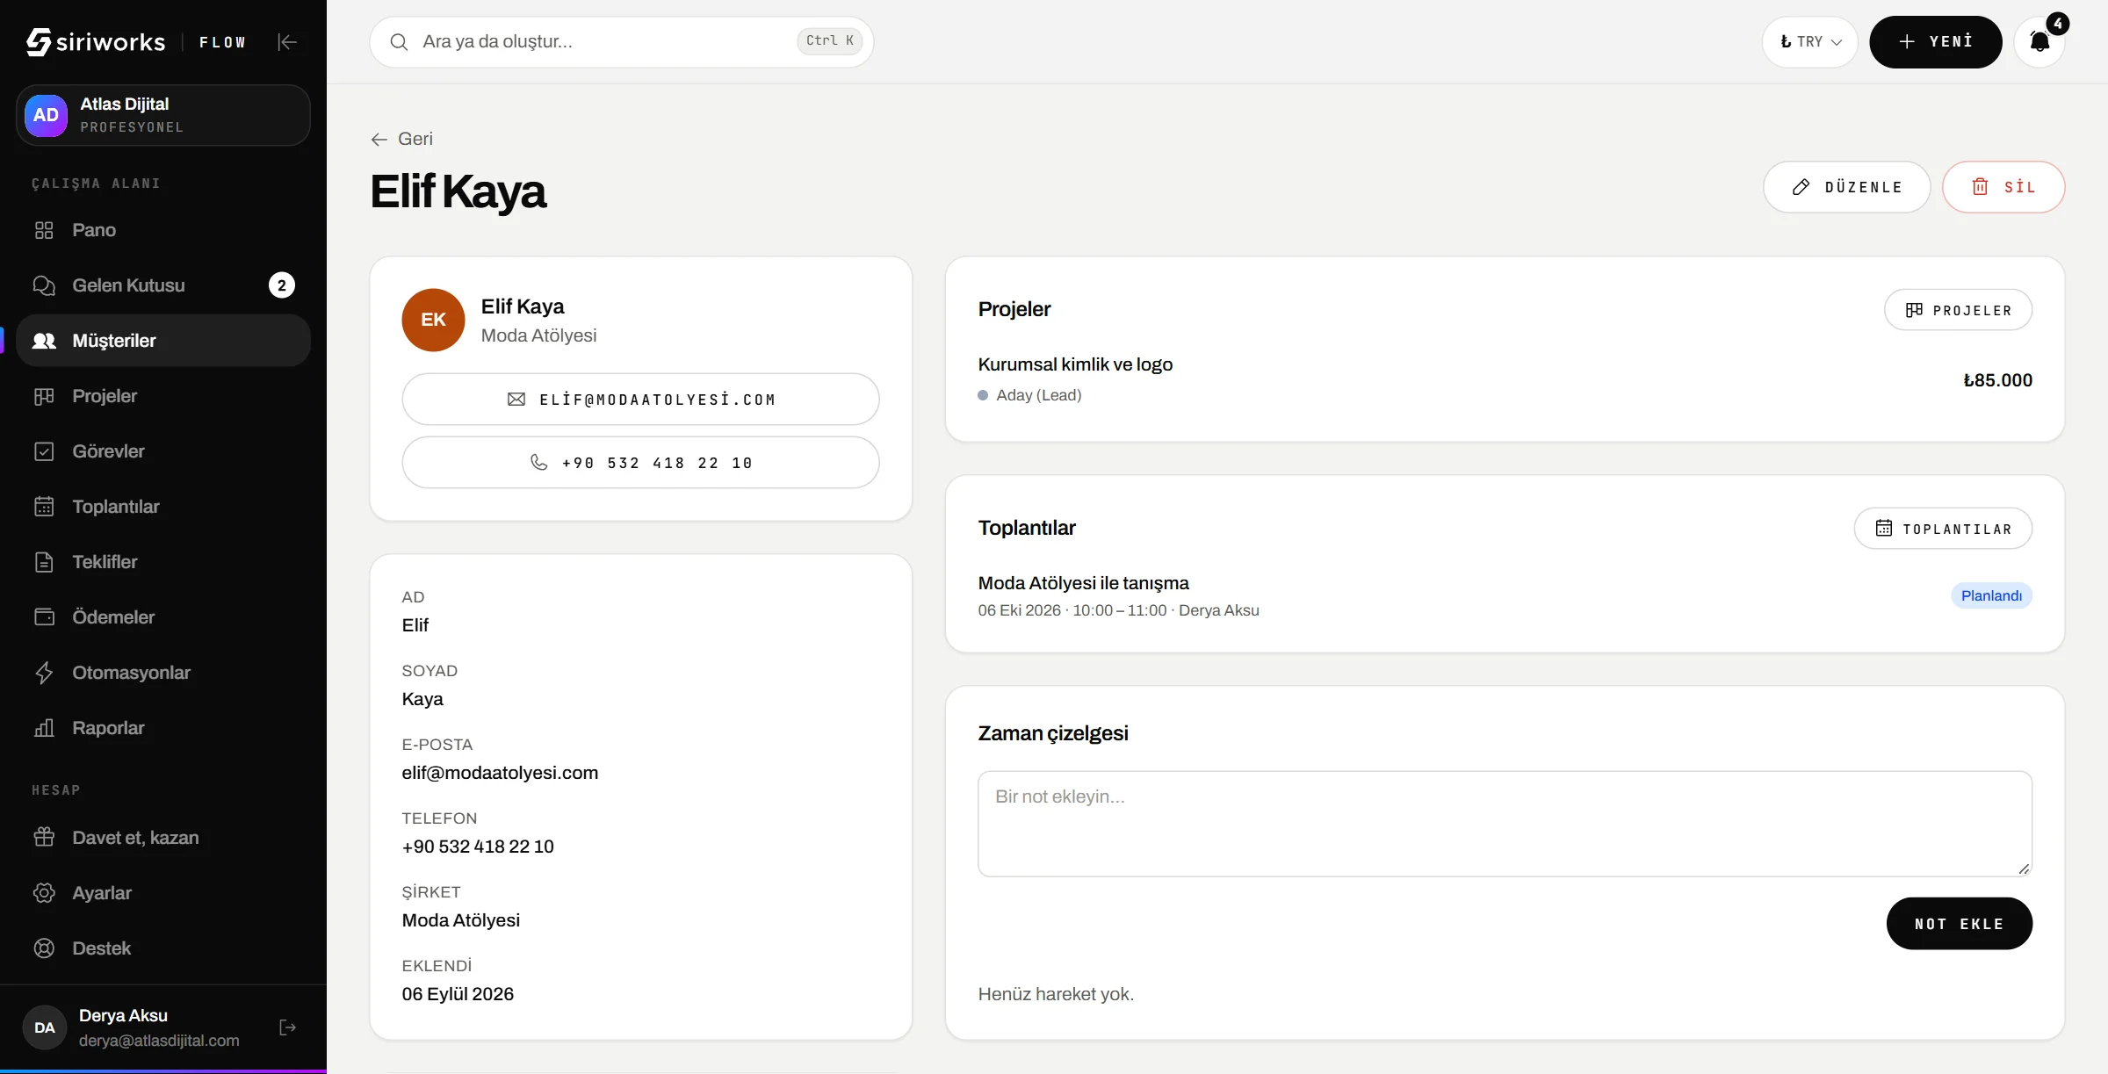Screen dimensions: 2108x1074
Task: Open Pano in the sidebar
Action: [x=163, y=230]
